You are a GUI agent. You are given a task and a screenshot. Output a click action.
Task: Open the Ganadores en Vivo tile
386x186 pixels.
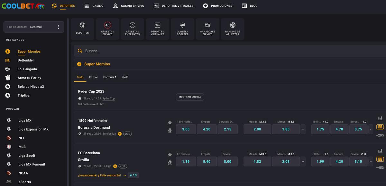click(x=207, y=29)
